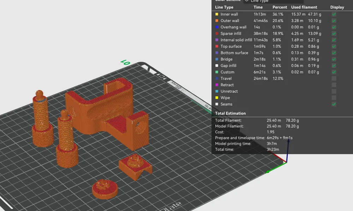
Task: Click the green Custom color swatch
Action: click(217, 72)
